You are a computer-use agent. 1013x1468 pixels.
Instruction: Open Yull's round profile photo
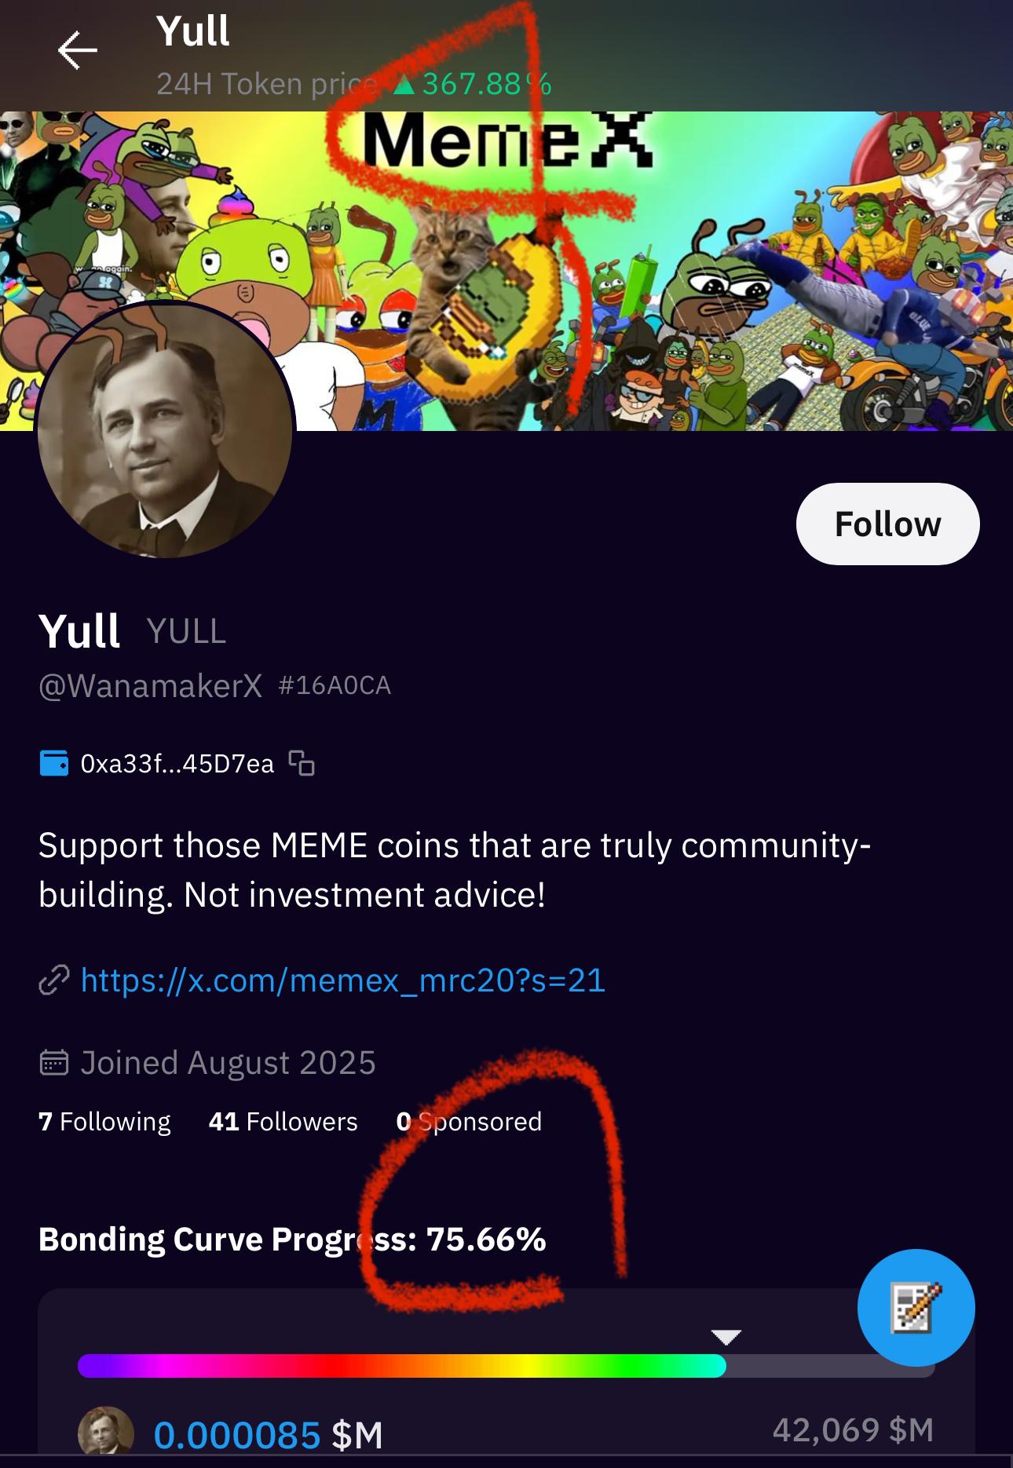pos(165,430)
